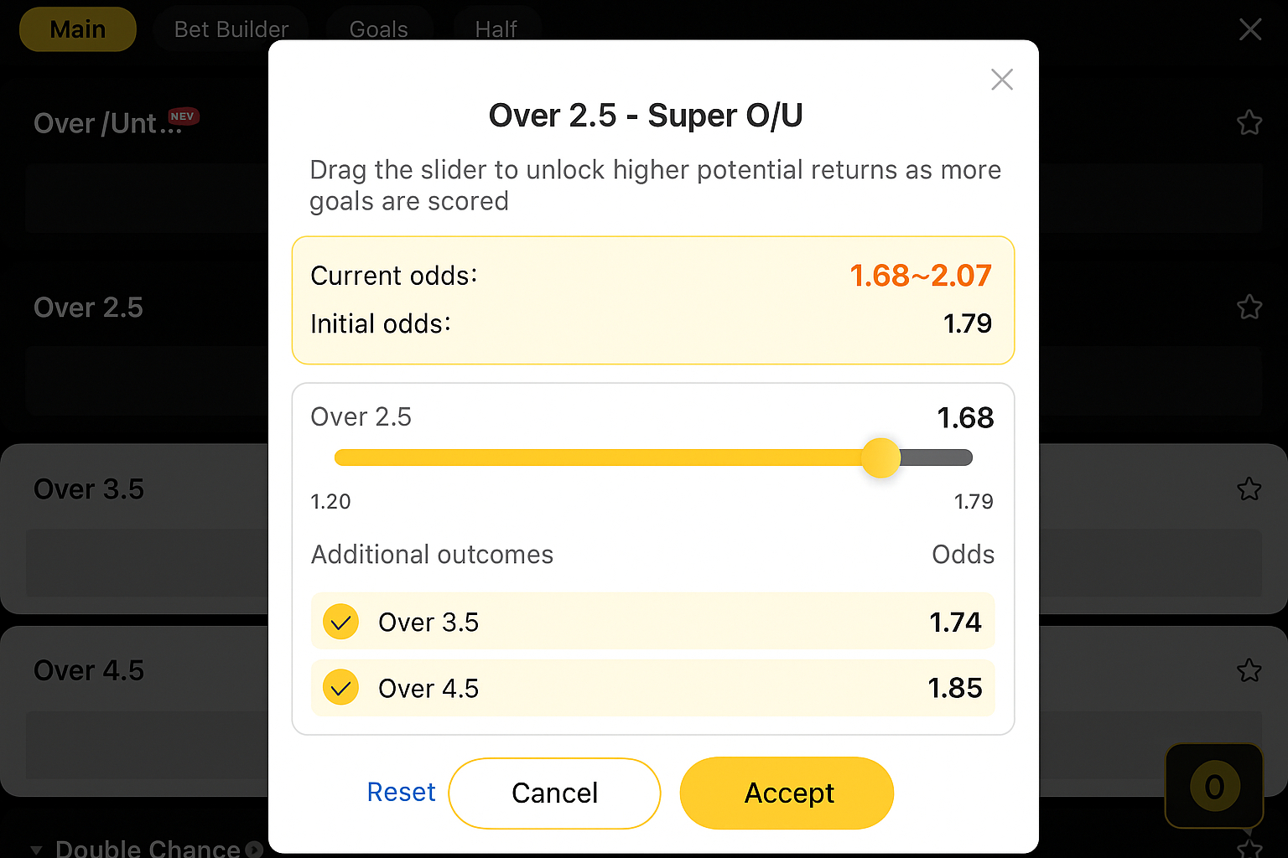
Task: Reset the slider odds
Action: pos(401,793)
